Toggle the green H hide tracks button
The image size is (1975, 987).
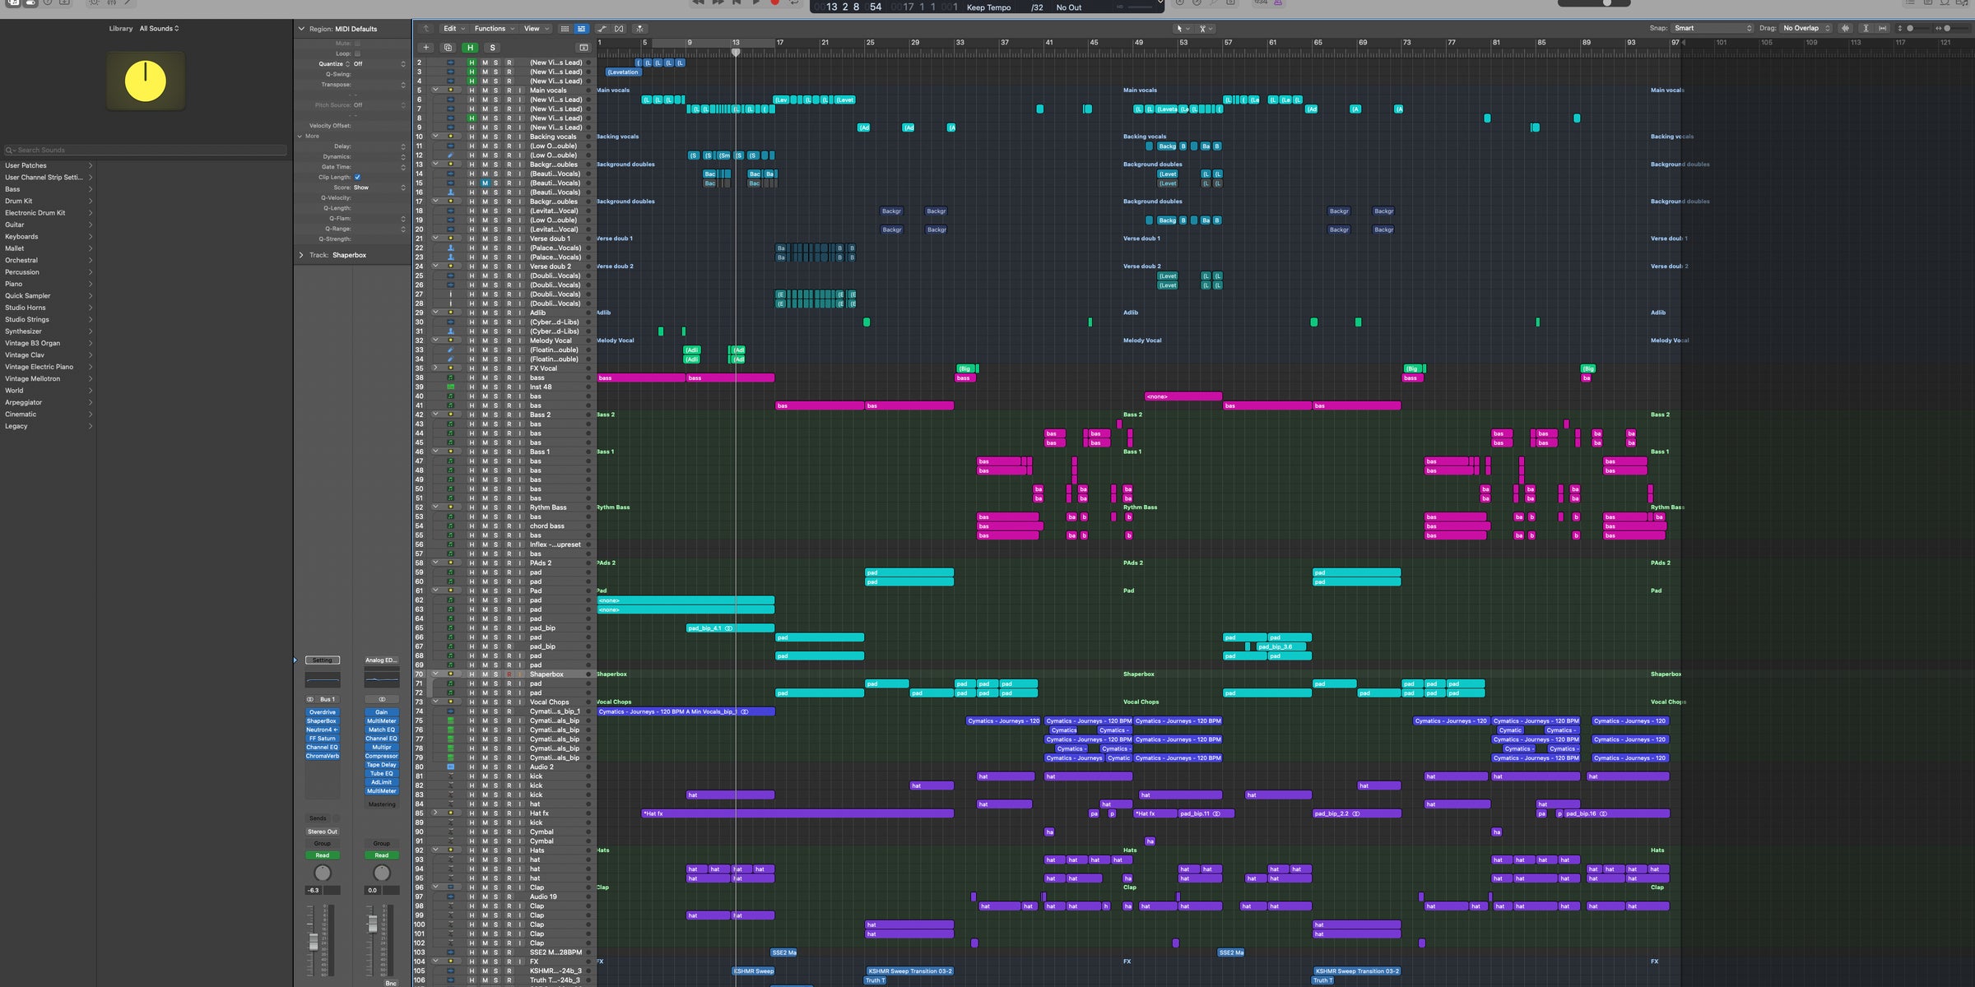coord(470,48)
